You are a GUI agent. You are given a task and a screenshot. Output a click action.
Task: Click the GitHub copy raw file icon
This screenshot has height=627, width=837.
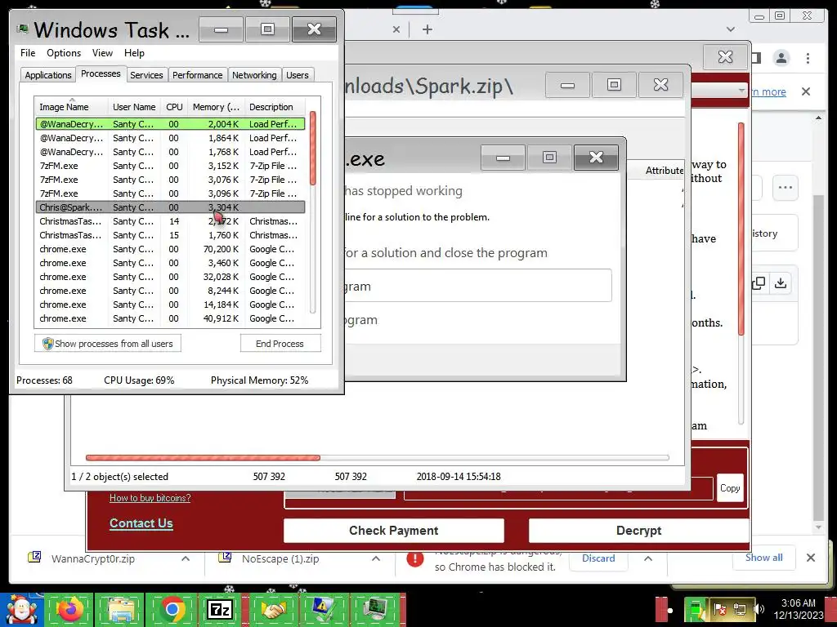pyautogui.click(x=759, y=282)
